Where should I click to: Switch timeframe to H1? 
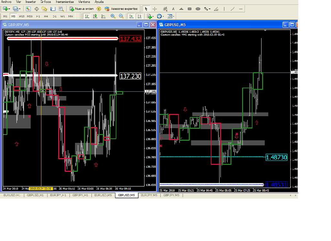(38, 16)
